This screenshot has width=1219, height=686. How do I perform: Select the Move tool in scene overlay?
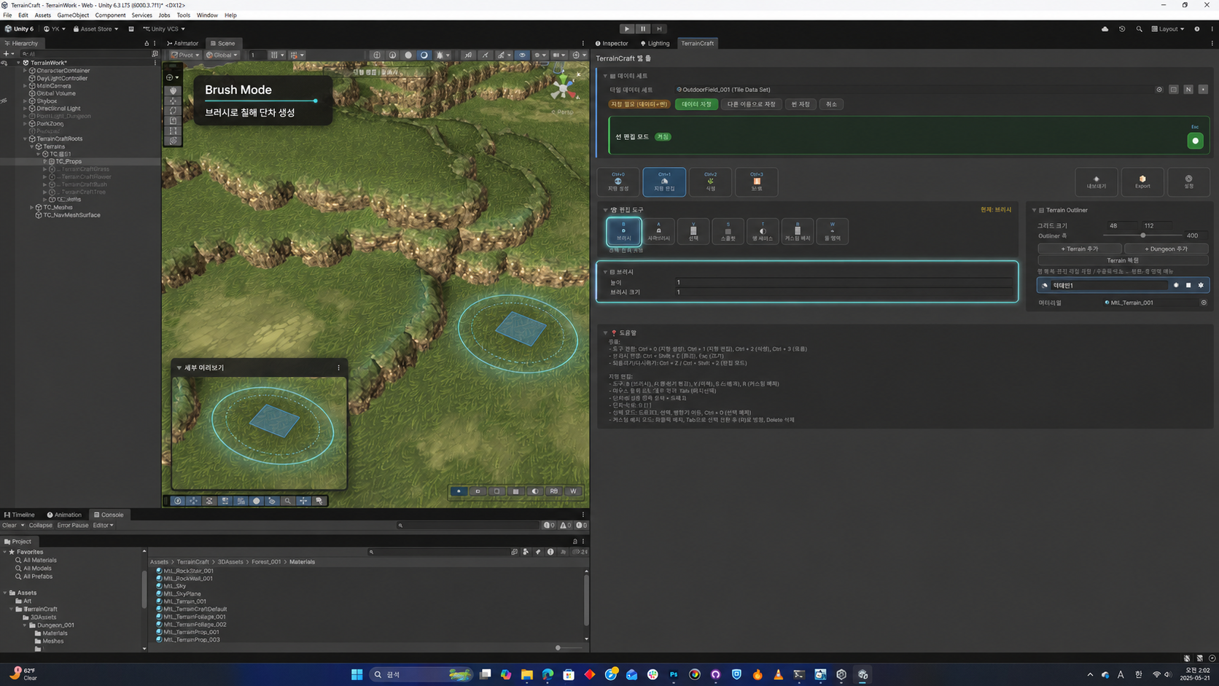[173, 101]
